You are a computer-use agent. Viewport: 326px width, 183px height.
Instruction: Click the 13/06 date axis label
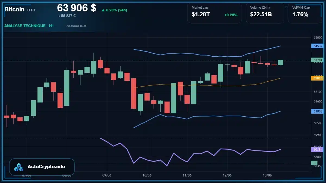[x=267, y=175]
